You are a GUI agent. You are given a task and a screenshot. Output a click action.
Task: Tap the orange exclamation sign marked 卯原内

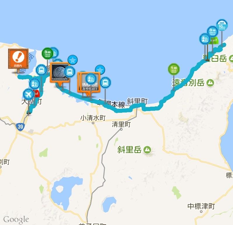point(18,59)
